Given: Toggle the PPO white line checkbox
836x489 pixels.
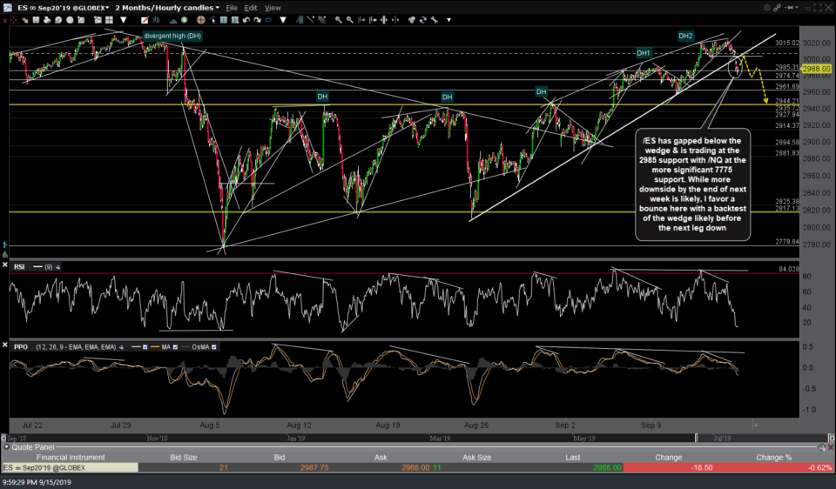Looking at the screenshot, I should tap(145, 347).
